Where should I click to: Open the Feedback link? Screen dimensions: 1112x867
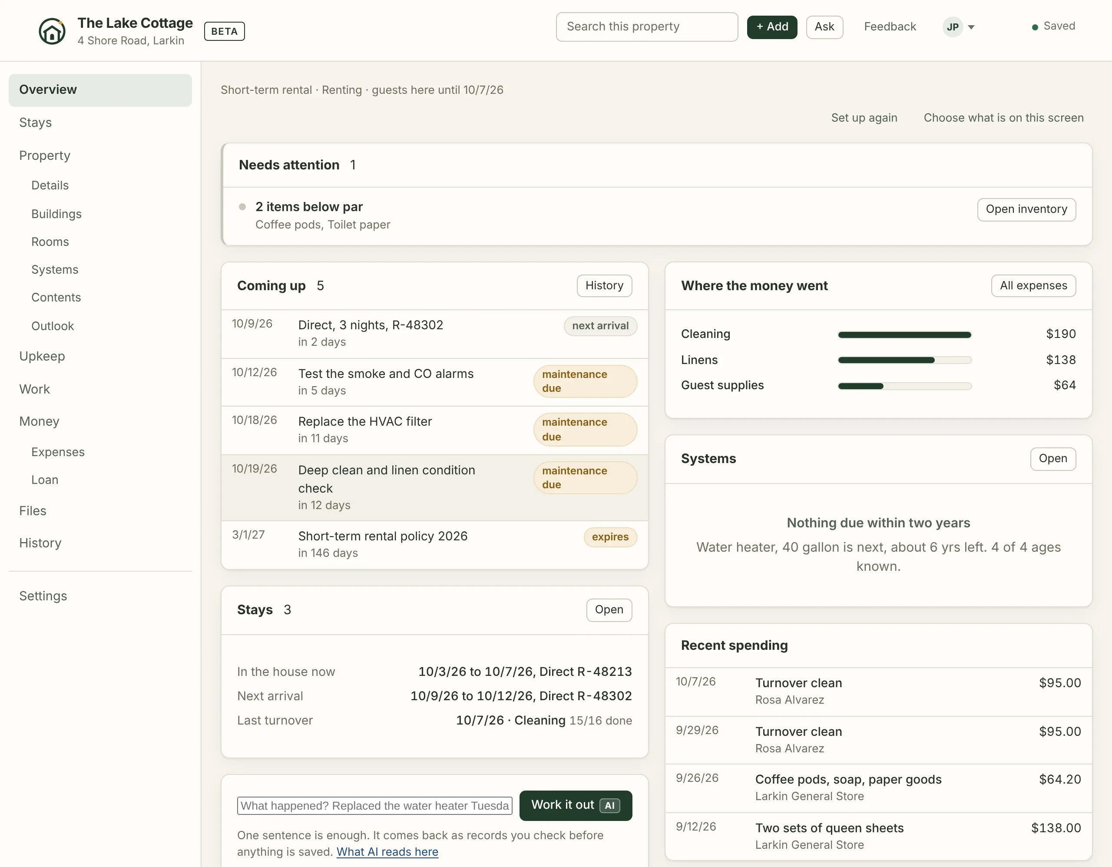click(x=890, y=27)
